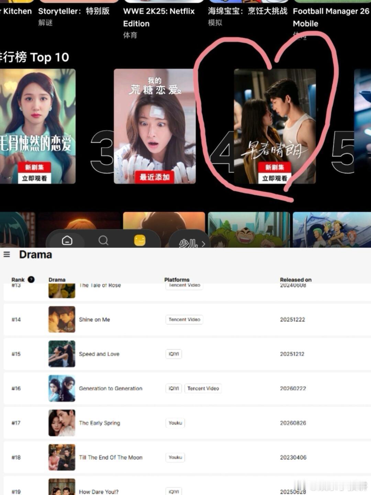Image resolution: width=371 pixels, height=495 pixels.
Task: Click The Early Spring drama thumbnail
Action: 62,423
